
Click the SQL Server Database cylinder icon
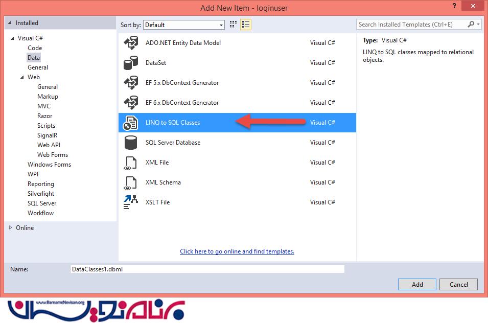click(131, 143)
